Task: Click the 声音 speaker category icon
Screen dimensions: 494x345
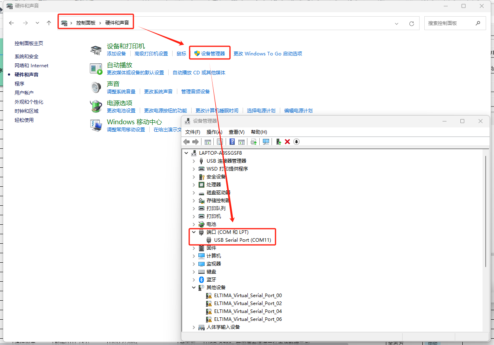Action: point(96,87)
